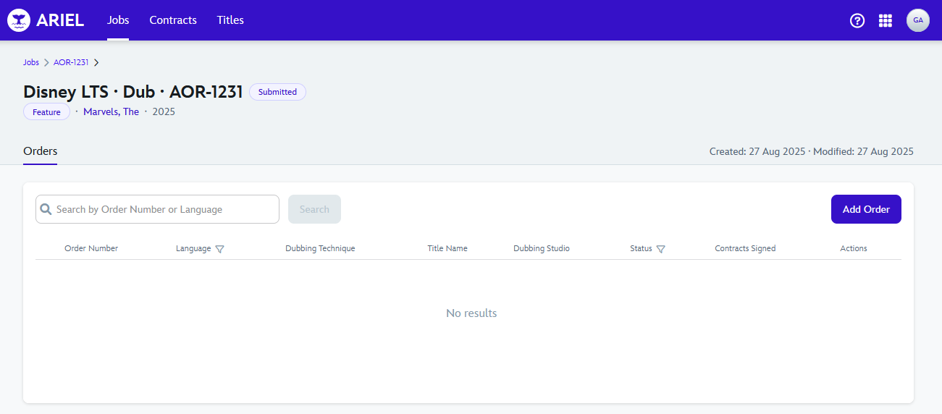Open the AOR-1231 breadcrumb link
The width and height of the screenshot is (942, 414).
pos(71,62)
